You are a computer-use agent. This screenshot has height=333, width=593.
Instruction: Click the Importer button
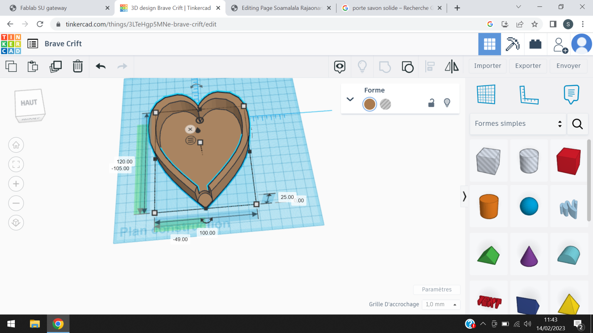[x=487, y=66]
